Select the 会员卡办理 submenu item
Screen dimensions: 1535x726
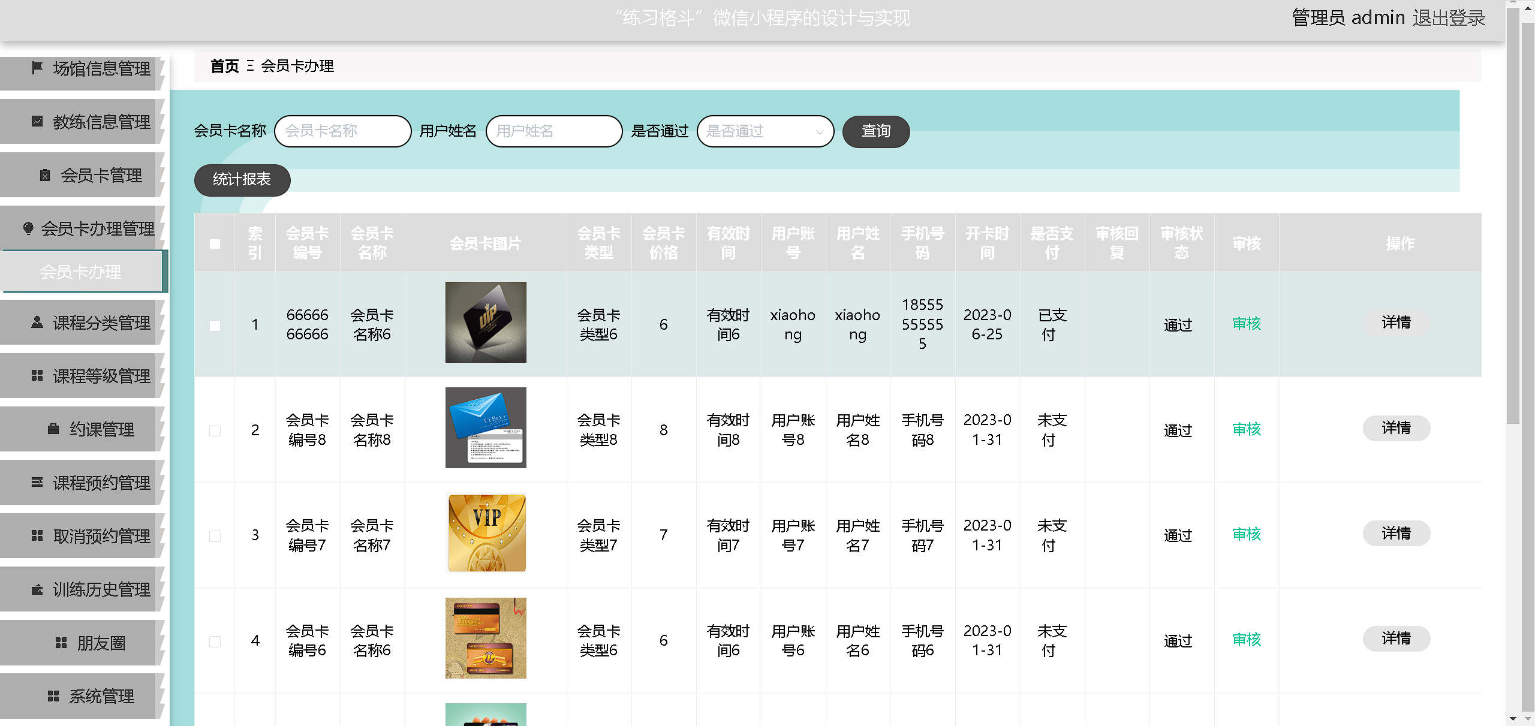pyautogui.click(x=83, y=272)
